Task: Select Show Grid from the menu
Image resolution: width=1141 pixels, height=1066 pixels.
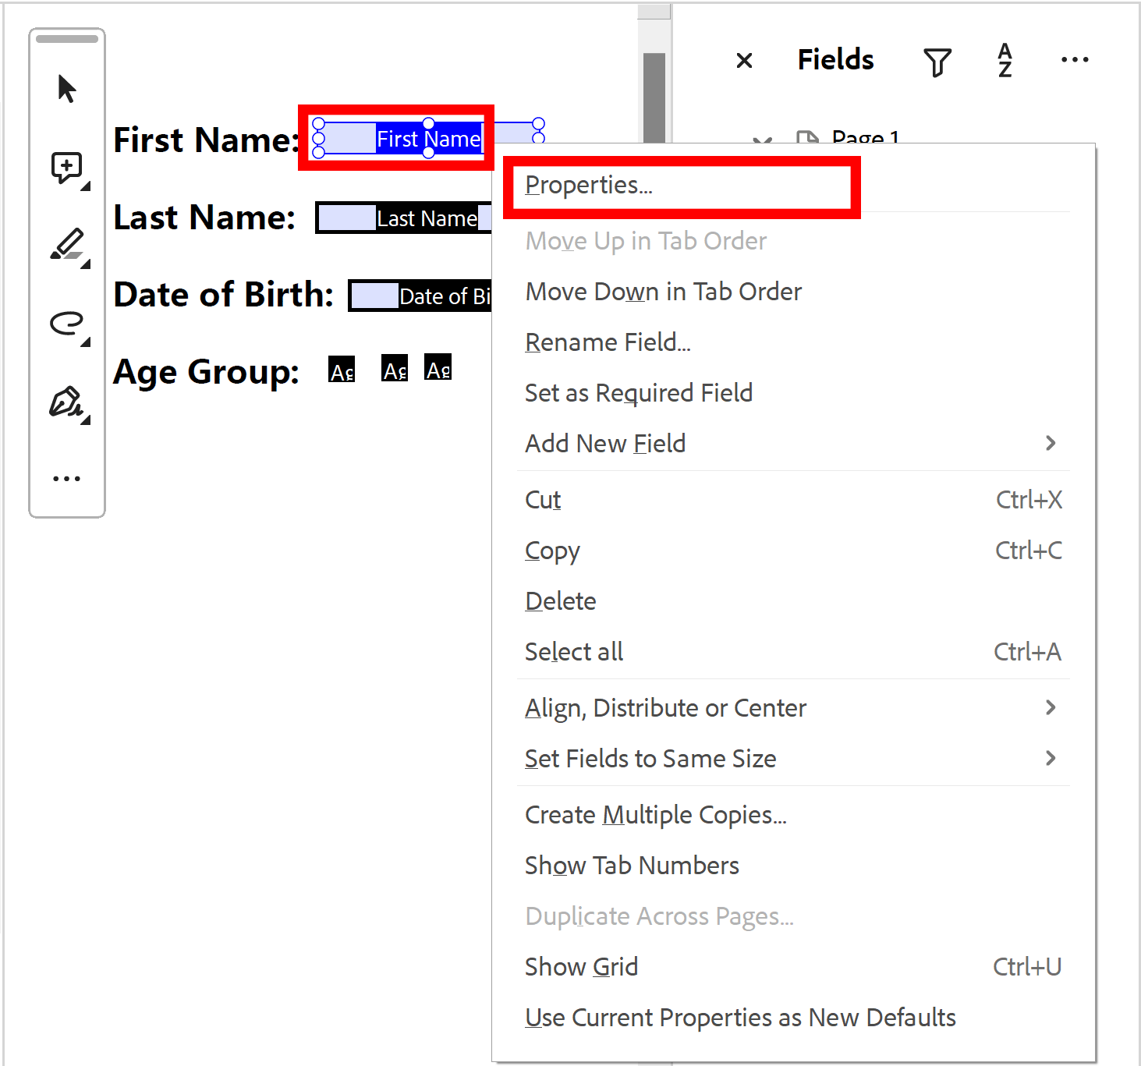Action: [581, 966]
